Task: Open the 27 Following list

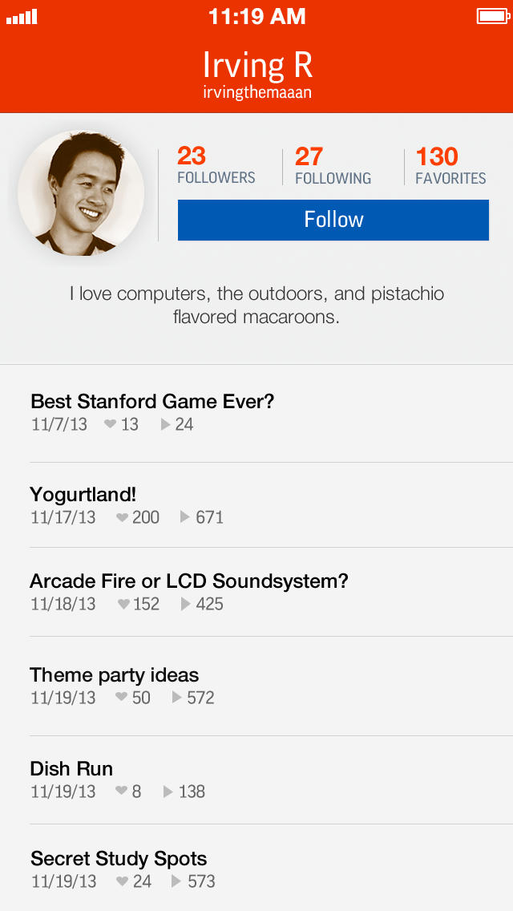Action: coord(333,165)
